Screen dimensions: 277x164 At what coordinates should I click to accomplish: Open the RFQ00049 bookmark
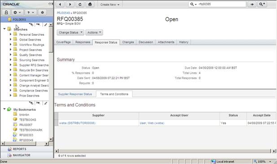tap(26, 140)
